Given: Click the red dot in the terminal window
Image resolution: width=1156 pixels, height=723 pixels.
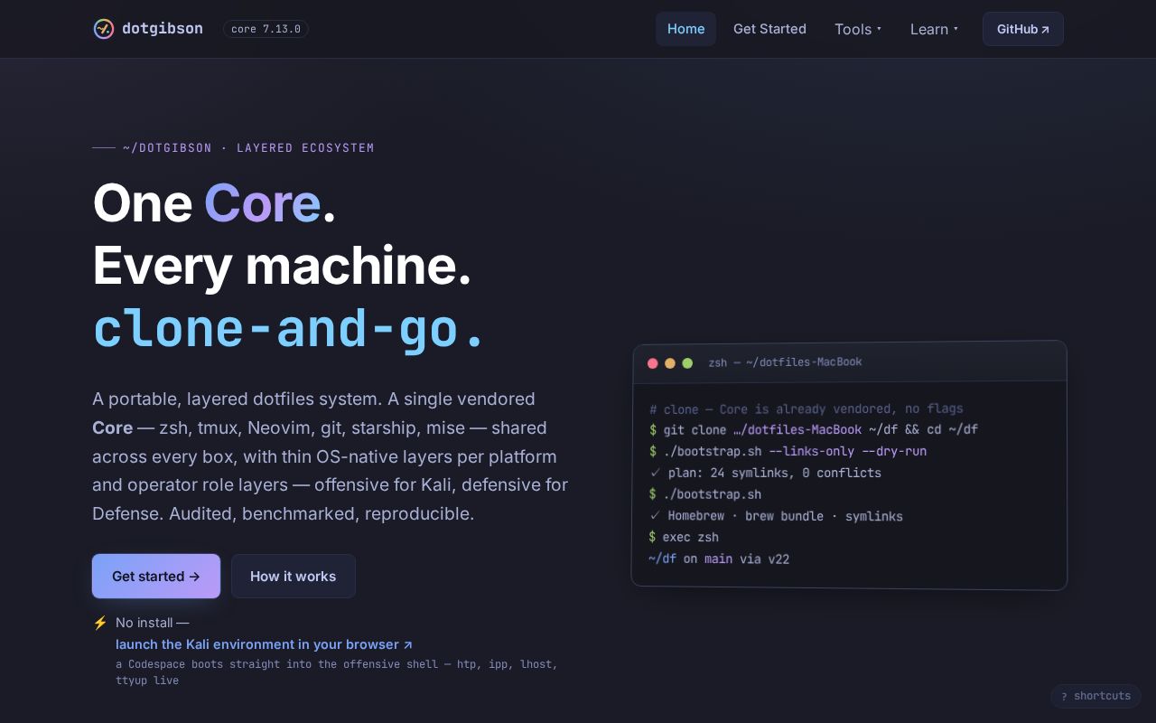Looking at the screenshot, I should coord(653,363).
